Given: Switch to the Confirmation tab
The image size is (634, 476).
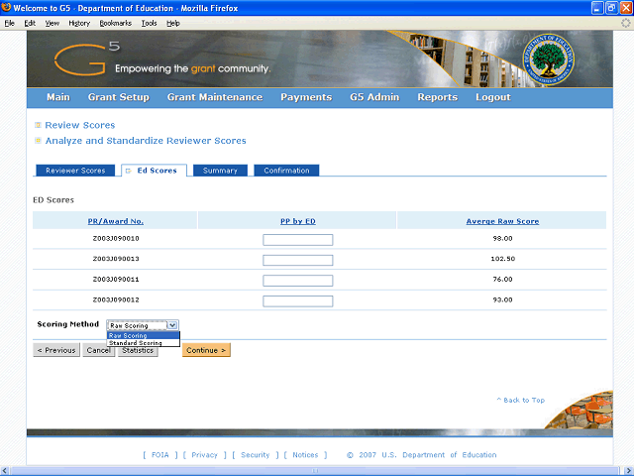Looking at the screenshot, I should (x=286, y=171).
